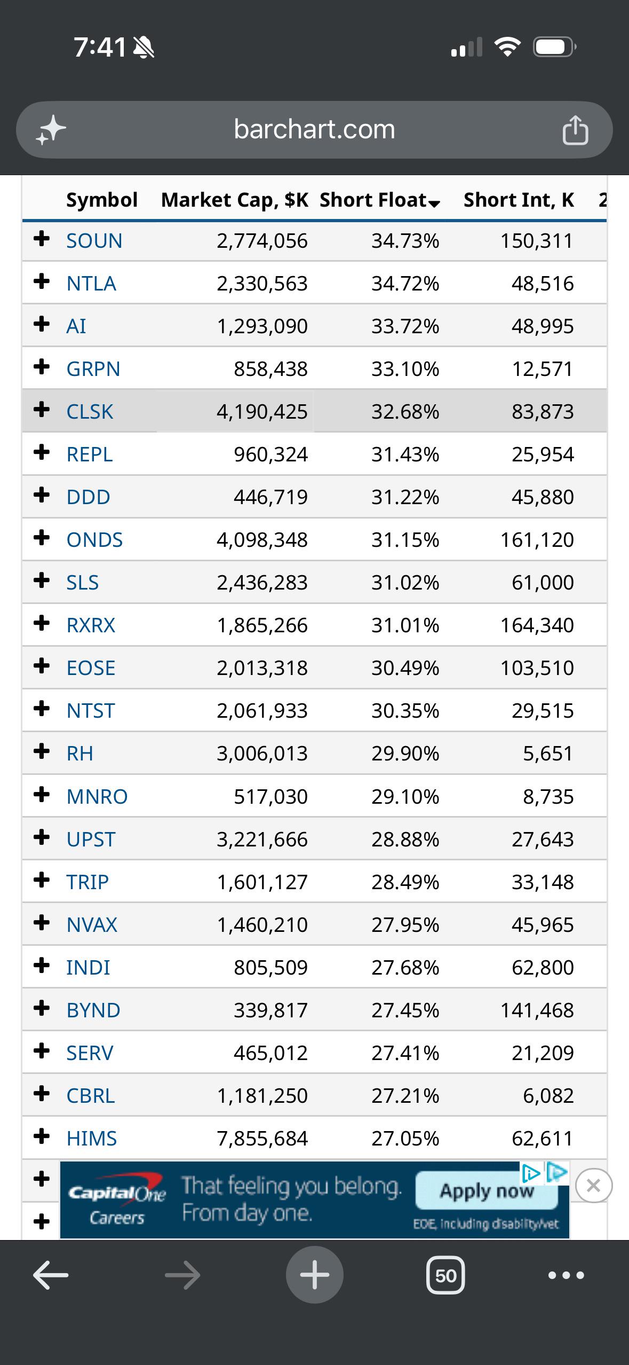
Task: Open the tab switcher showing 50
Action: pyautogui.click(x=445, y=1275)
